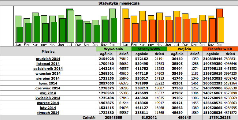Open the październik 2014 statistics link

click(48, 69)
